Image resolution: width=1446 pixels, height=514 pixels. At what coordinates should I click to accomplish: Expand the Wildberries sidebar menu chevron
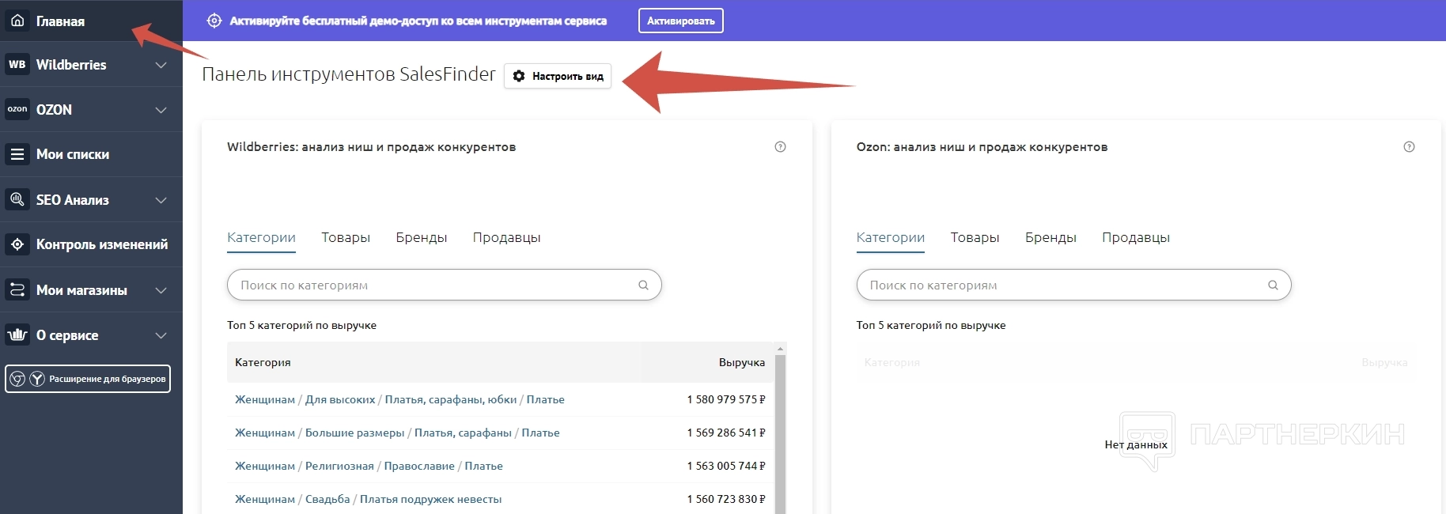click(x=161, y=65)
